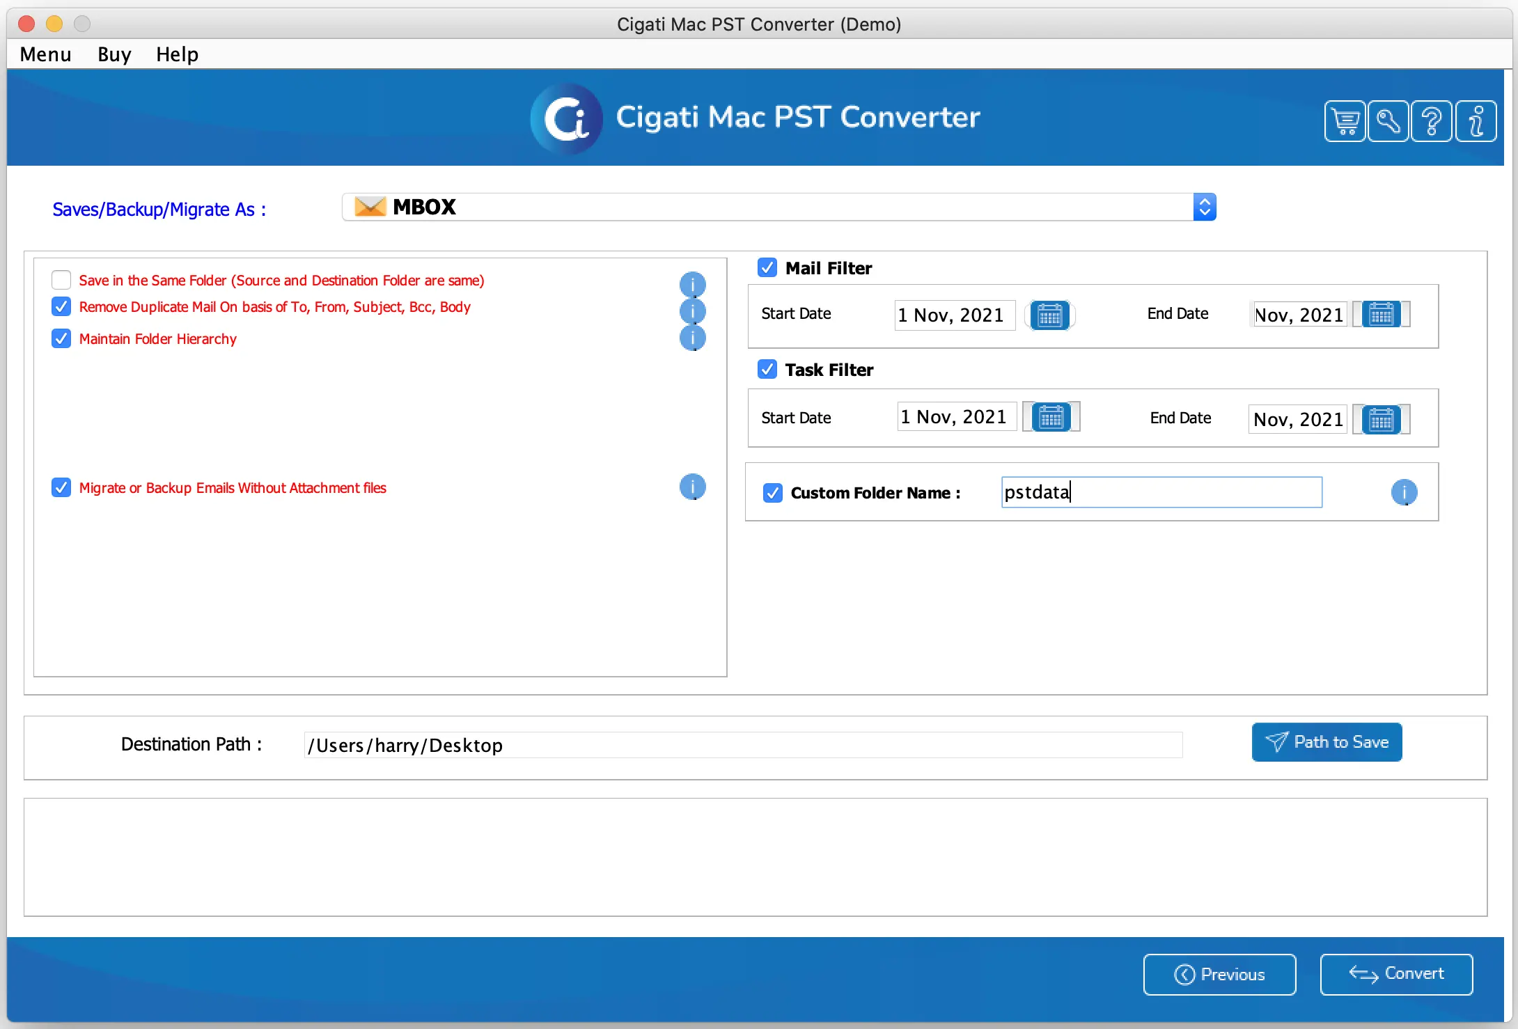Click the about info icon in header
Screen dimensions: 1518x1029
[x=1476, y=122]
